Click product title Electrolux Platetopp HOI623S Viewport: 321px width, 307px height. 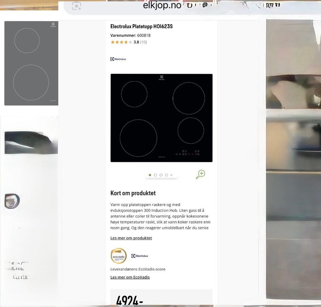[x=141, y=26]
